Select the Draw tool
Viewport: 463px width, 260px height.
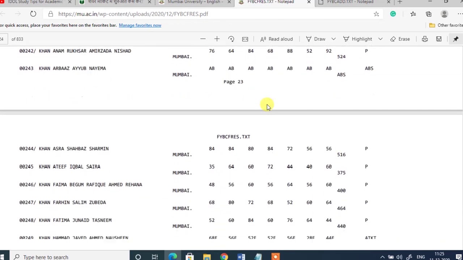(316, 39)
